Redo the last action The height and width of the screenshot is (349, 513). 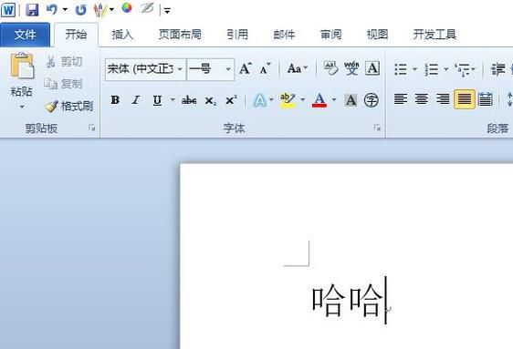pos(81,10)
